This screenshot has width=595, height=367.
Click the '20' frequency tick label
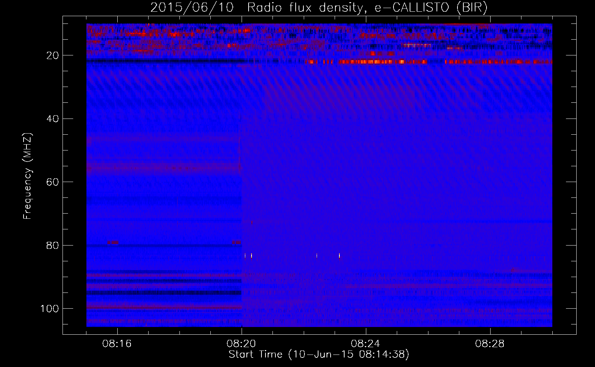pyautogui.click(x=53, y=55)
